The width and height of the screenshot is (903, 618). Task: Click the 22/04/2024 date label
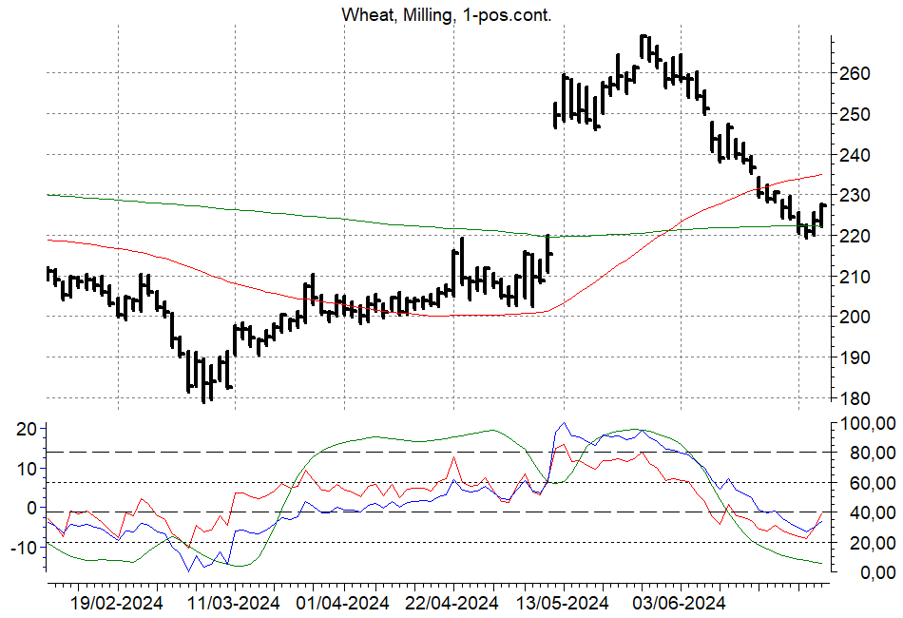[452, 604]
